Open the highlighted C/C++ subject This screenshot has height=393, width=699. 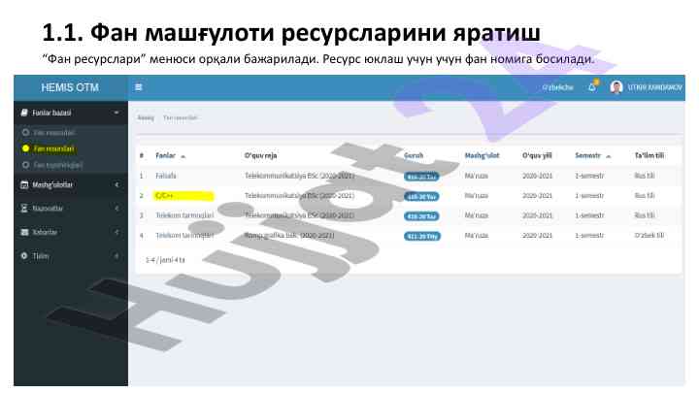coord(164,196)
